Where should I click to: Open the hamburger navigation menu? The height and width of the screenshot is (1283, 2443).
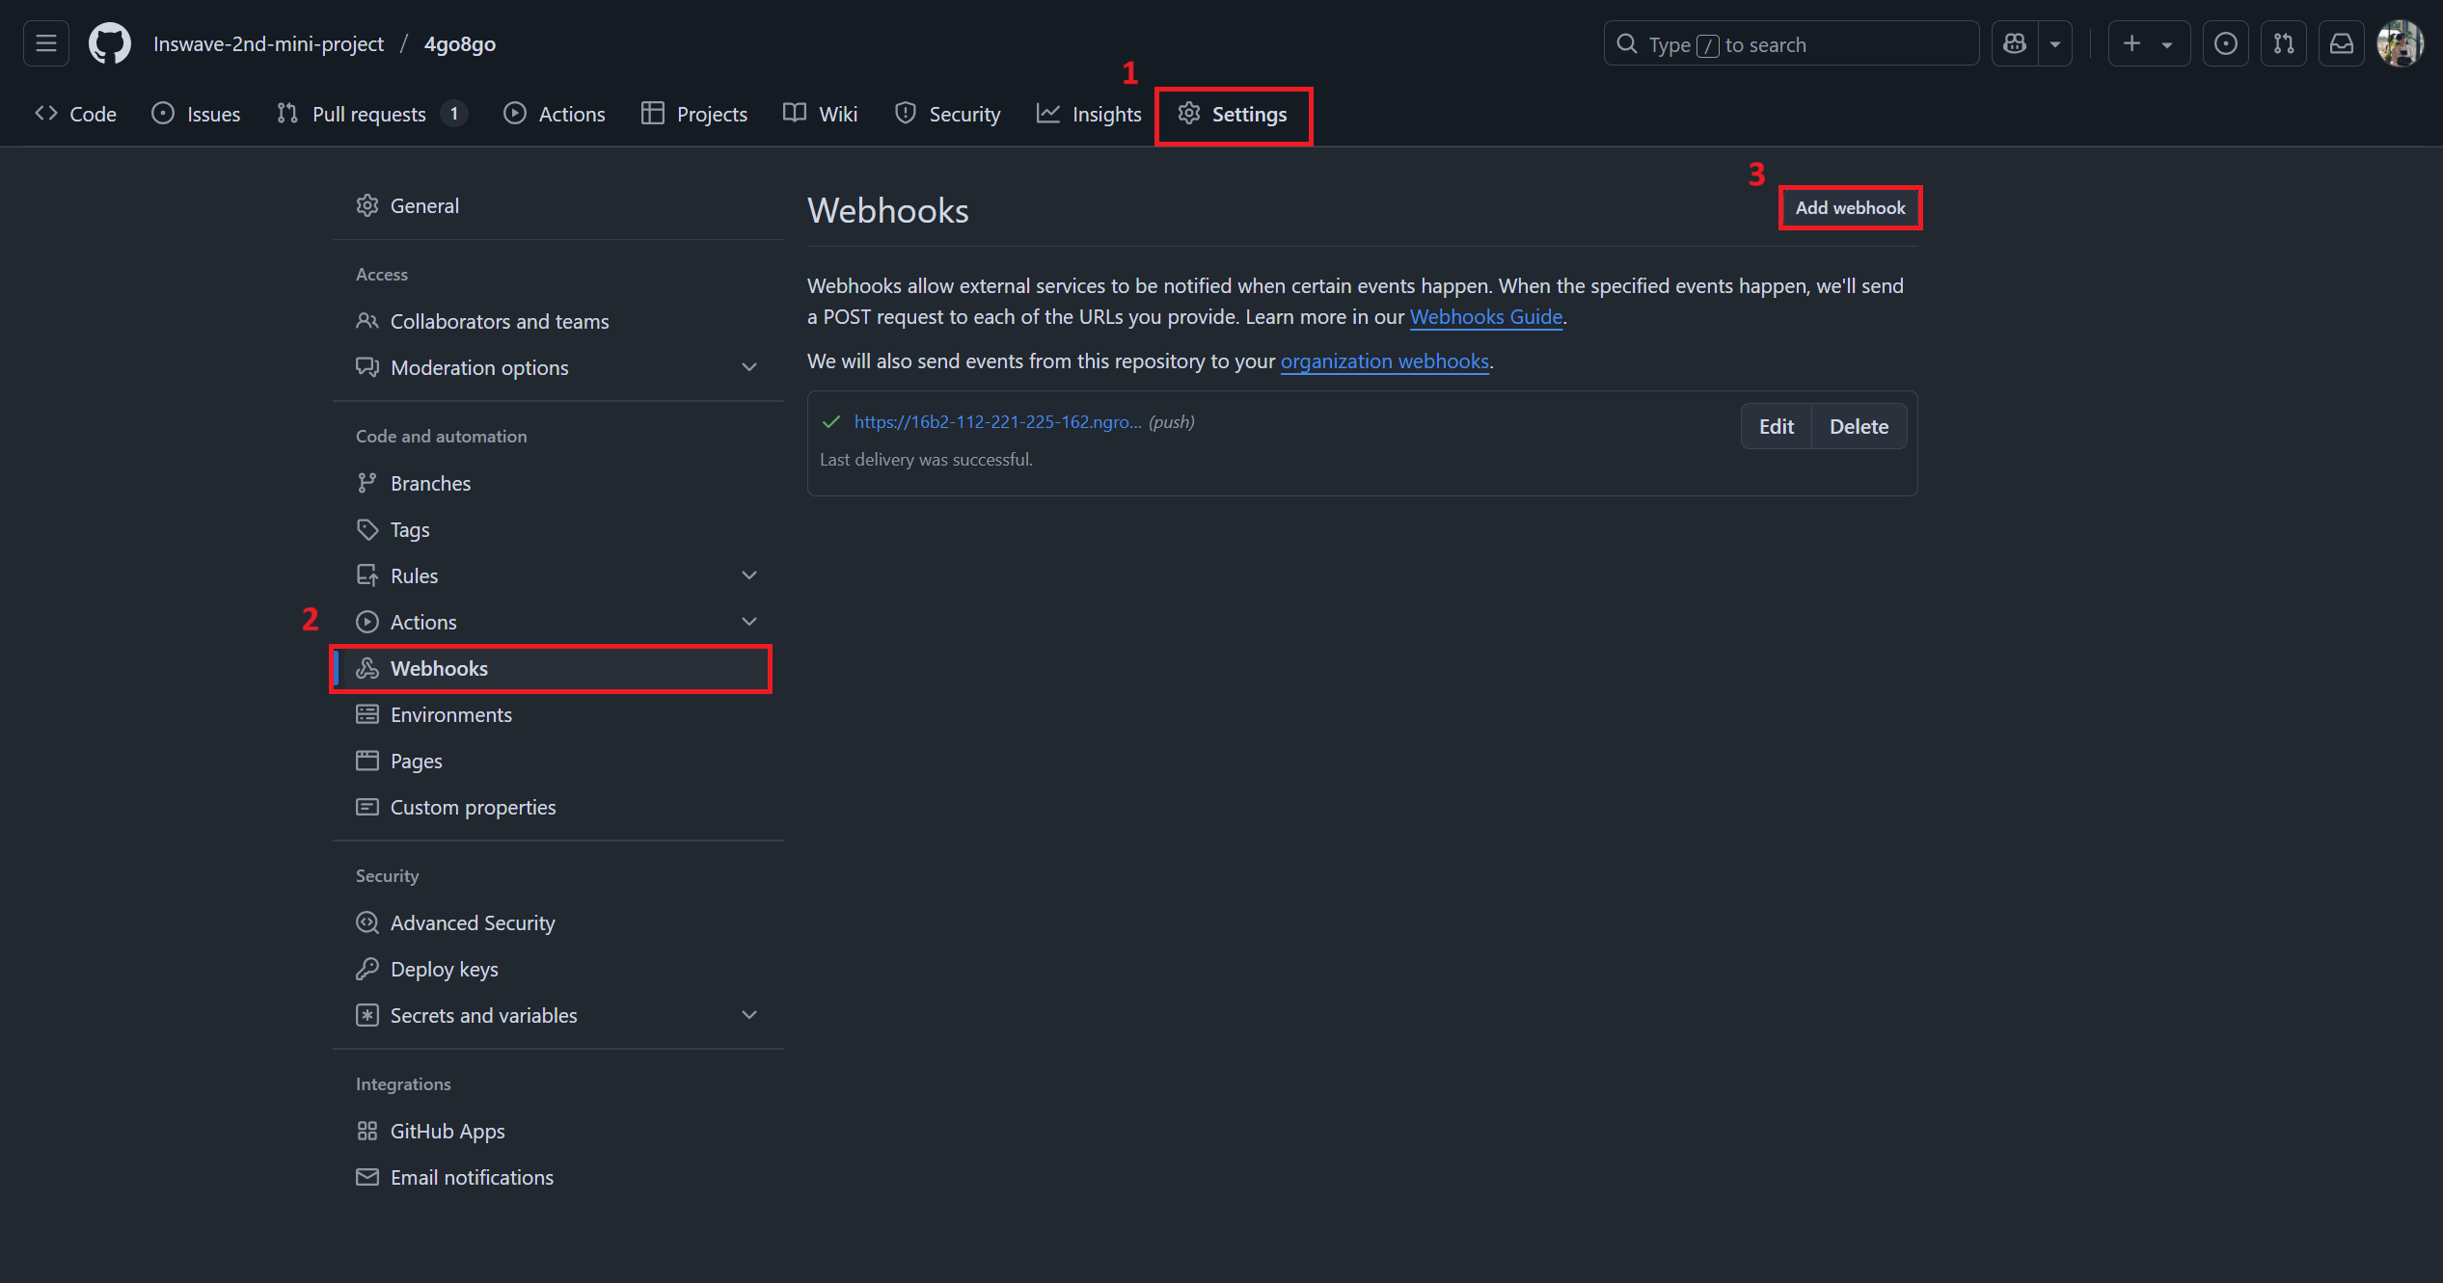(x=45, y=43)
